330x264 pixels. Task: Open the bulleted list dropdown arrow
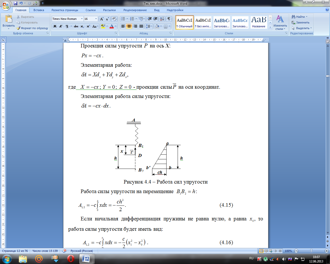(127, 19)
